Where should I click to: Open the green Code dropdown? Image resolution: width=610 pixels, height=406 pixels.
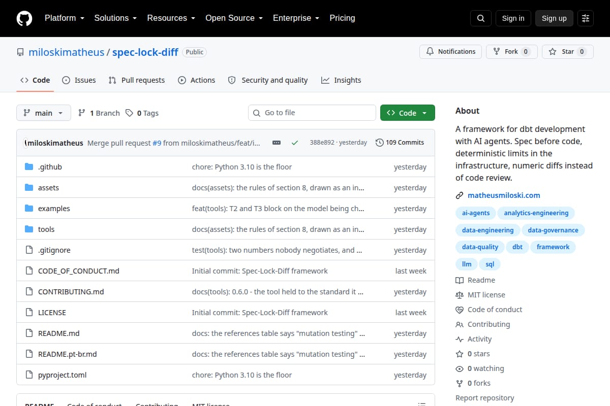point(408,113)
